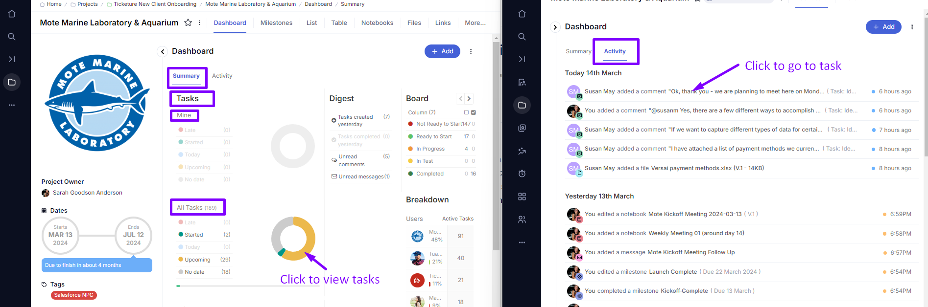Go to next Board page arrow

[469, 99]
